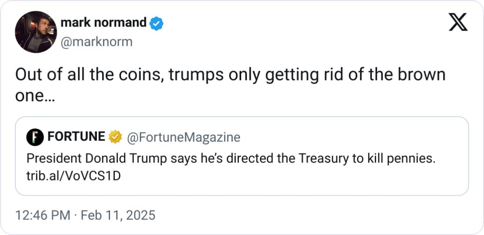Viewport: 484px width, 235px height.
Task: Click the blue verified badge beside mark normand
Action: coord(157,23)
